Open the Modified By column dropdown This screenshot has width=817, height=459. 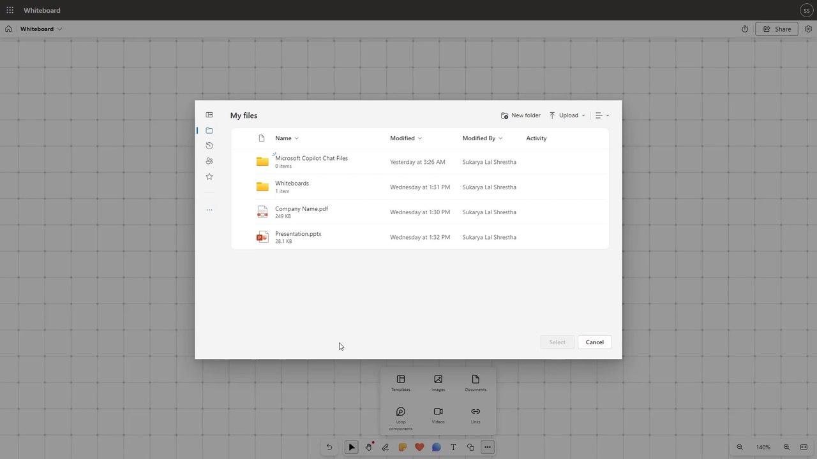pos(483,138)
